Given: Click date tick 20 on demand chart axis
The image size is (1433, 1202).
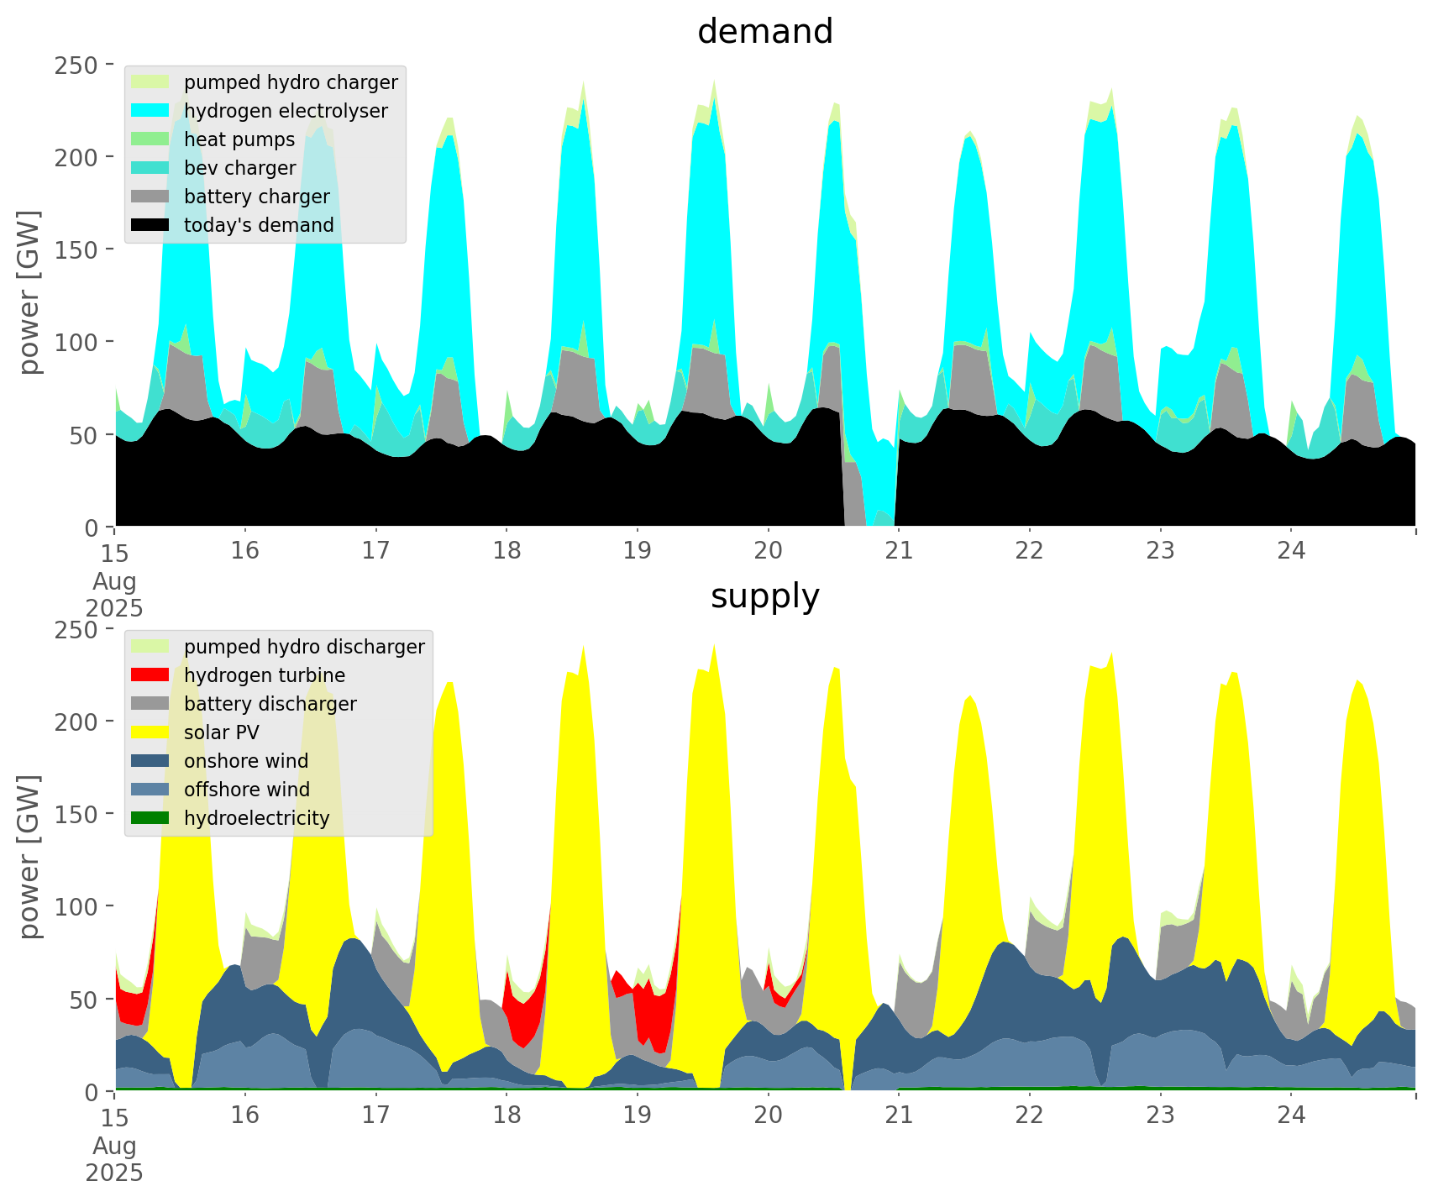Looking at the screenshot, I should click(x=768, y=551).
